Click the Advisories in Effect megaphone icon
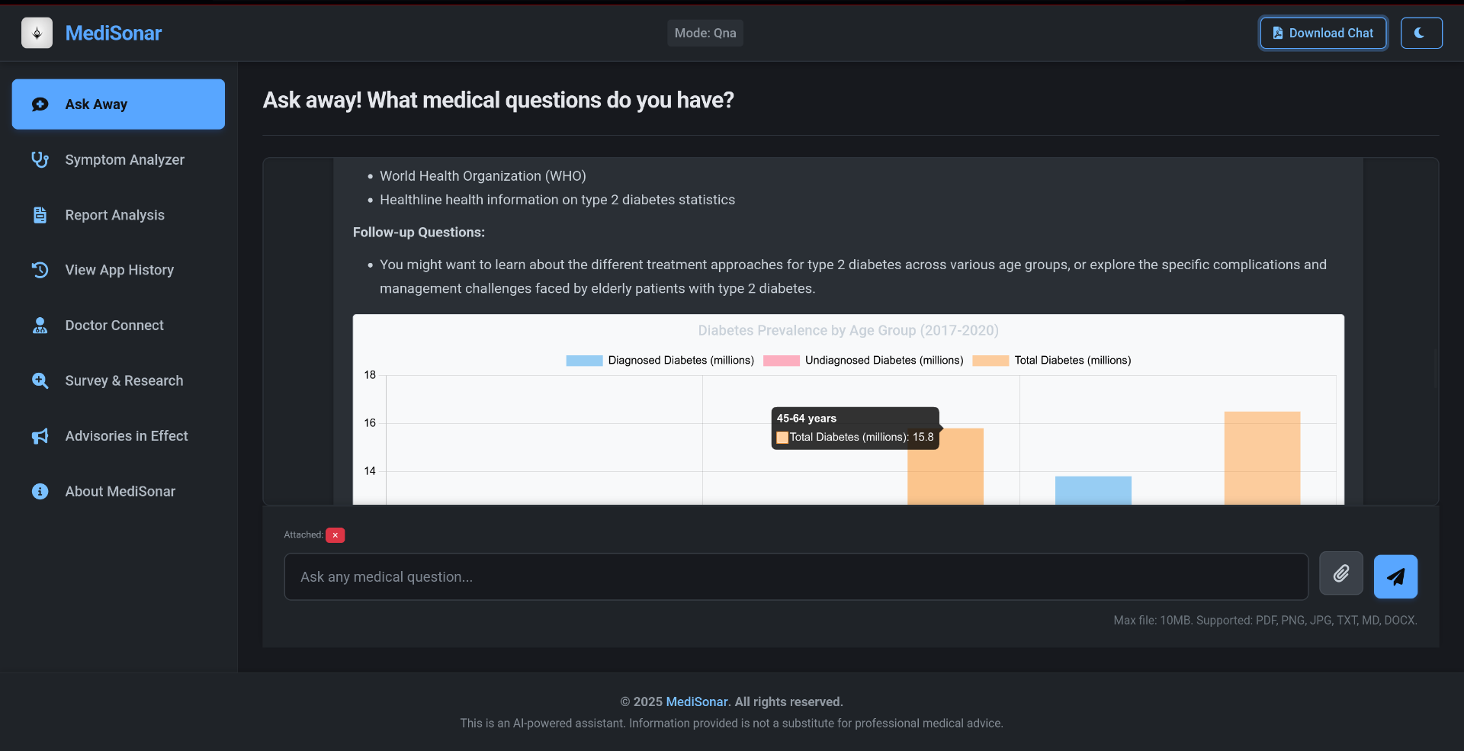Image resolution: width=1464 pixels, height=751 pixels. tap(40, 436)
